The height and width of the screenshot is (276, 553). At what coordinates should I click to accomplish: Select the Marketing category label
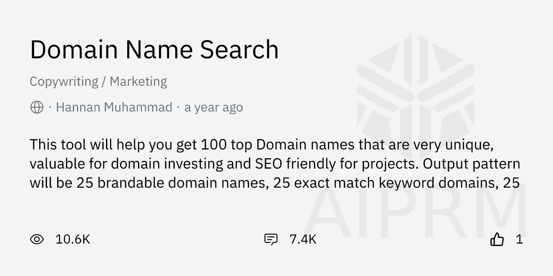click(138, 81)
